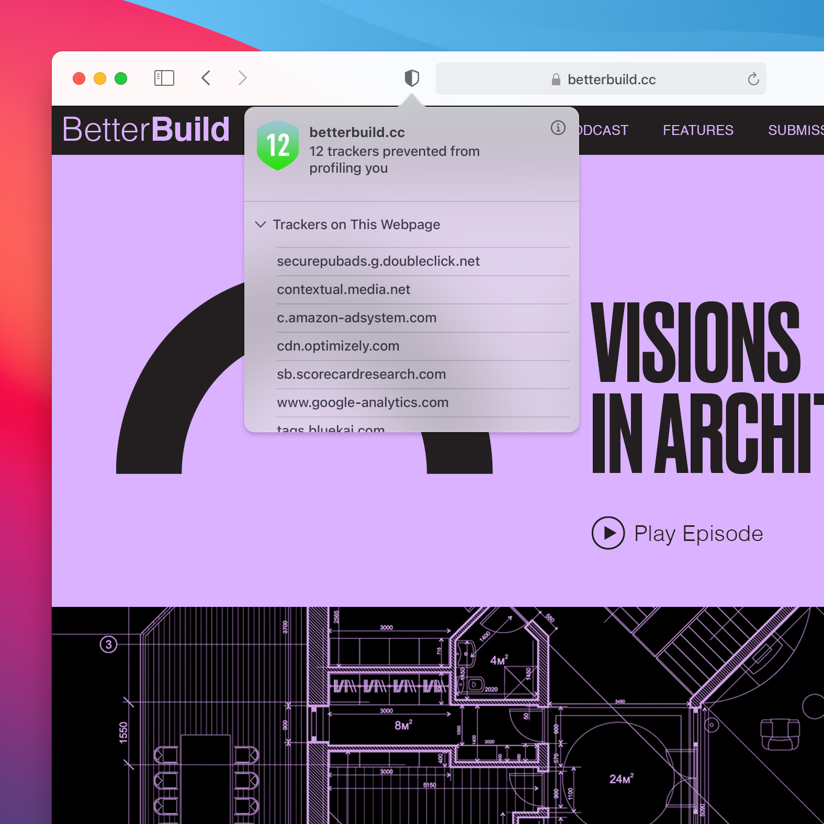Minimize the window with yellow button
Image resolution: width=824 pixels, height=824 pixels.
[100, 78]
